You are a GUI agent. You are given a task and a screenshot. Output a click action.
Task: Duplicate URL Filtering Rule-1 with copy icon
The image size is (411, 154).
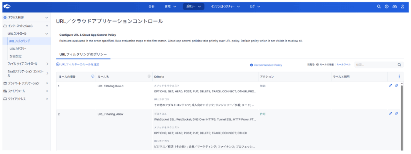pos(396,85)
